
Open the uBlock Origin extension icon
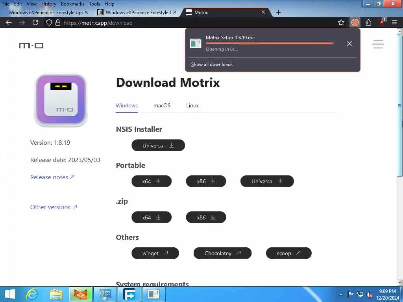point(382,22)
